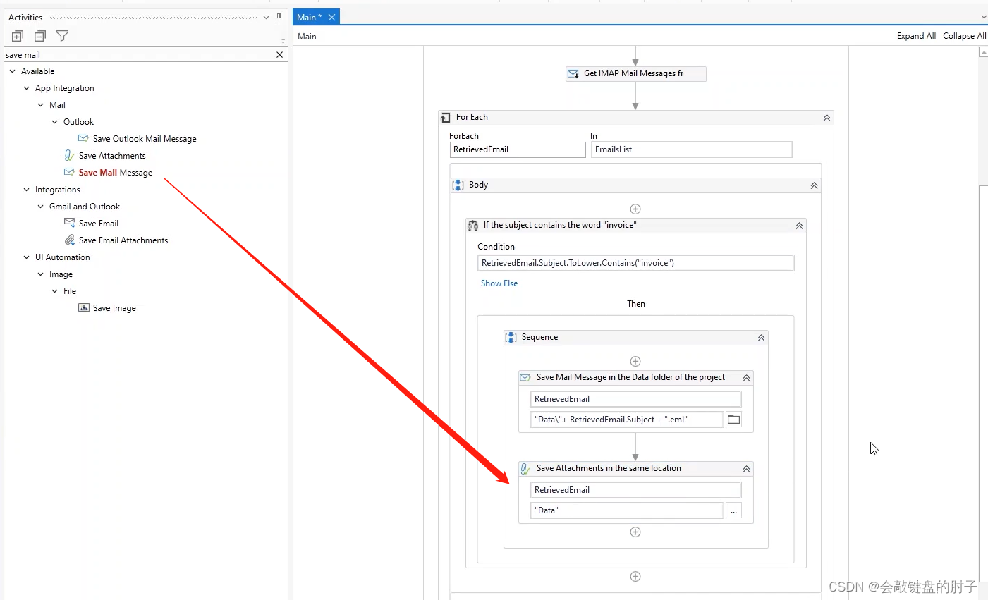Click the Save Email envelope icon
The image size is (988, 600).
(x=69, y=223)
